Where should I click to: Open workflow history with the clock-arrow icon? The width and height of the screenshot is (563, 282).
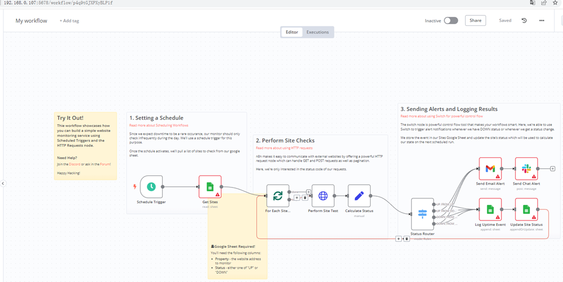click(x=524, y=20)
